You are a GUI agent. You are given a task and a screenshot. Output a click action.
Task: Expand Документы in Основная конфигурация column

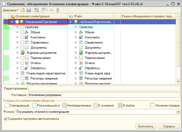17,47
